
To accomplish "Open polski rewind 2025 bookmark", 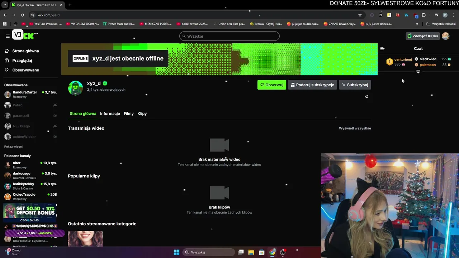I will (x=192, y=24).
